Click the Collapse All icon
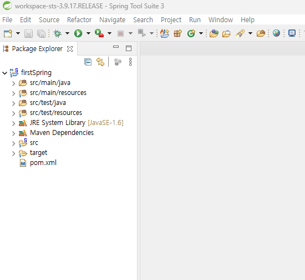Screen dimensions: 305x280 88,62
